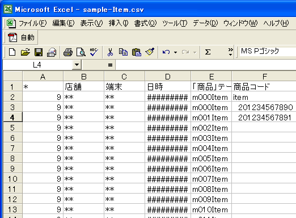The height and width of the screenshot is (218, 296).
Task: Open the ヘルプ(H) menu
Action: pos(276,23)
